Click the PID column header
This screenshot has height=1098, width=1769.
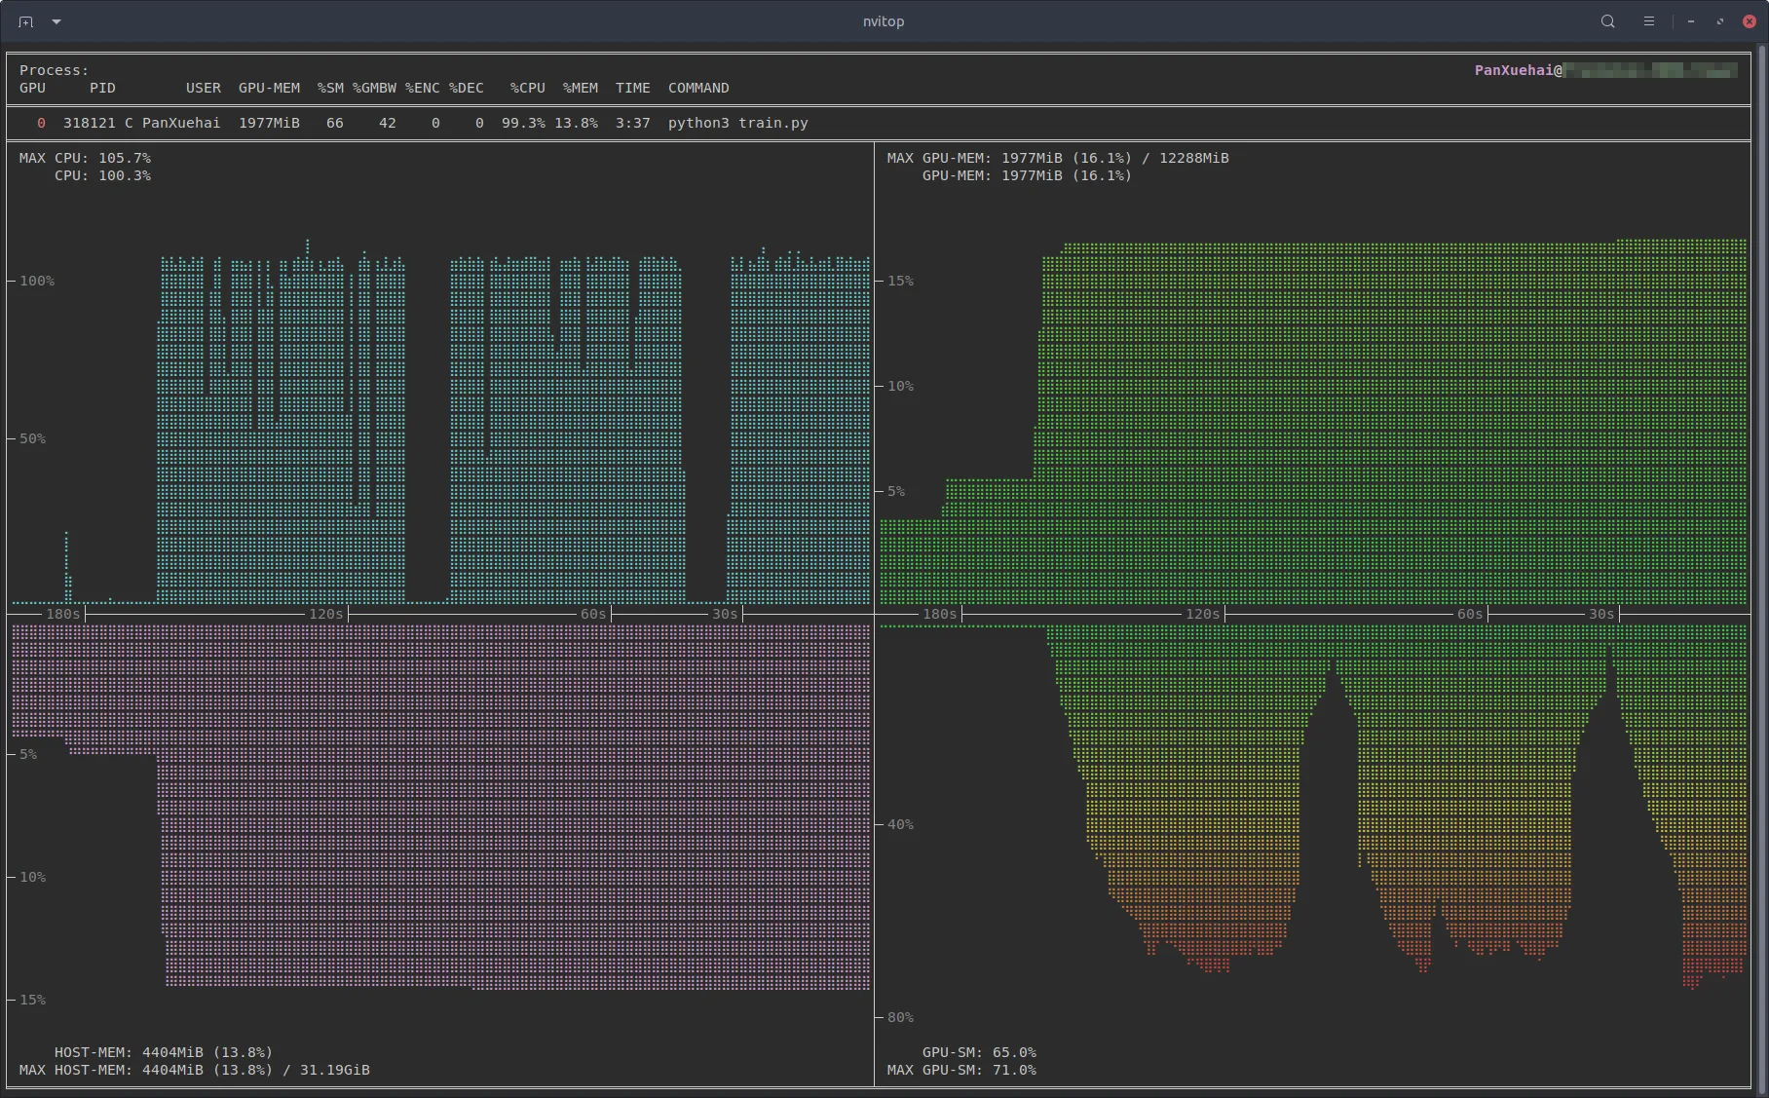[x=102, y=88]
